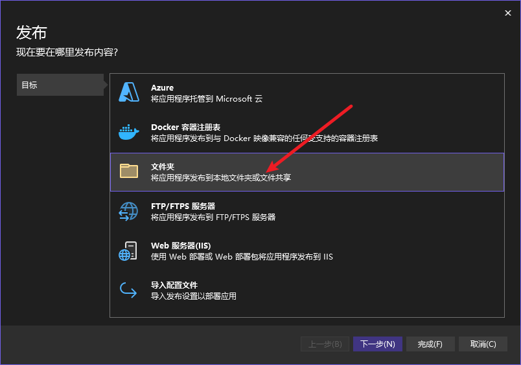Choose Azure as publish target
The width and height of the screenshot is (521, 365).
point(307,93)
